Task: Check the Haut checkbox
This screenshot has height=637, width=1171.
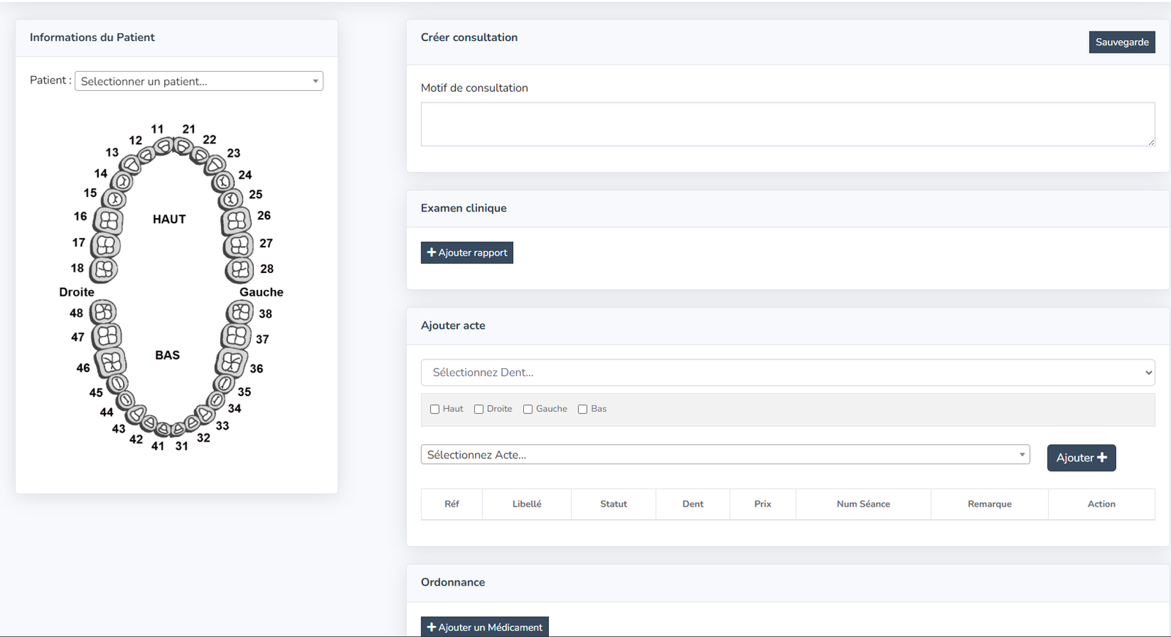Action: click(435, 409)
